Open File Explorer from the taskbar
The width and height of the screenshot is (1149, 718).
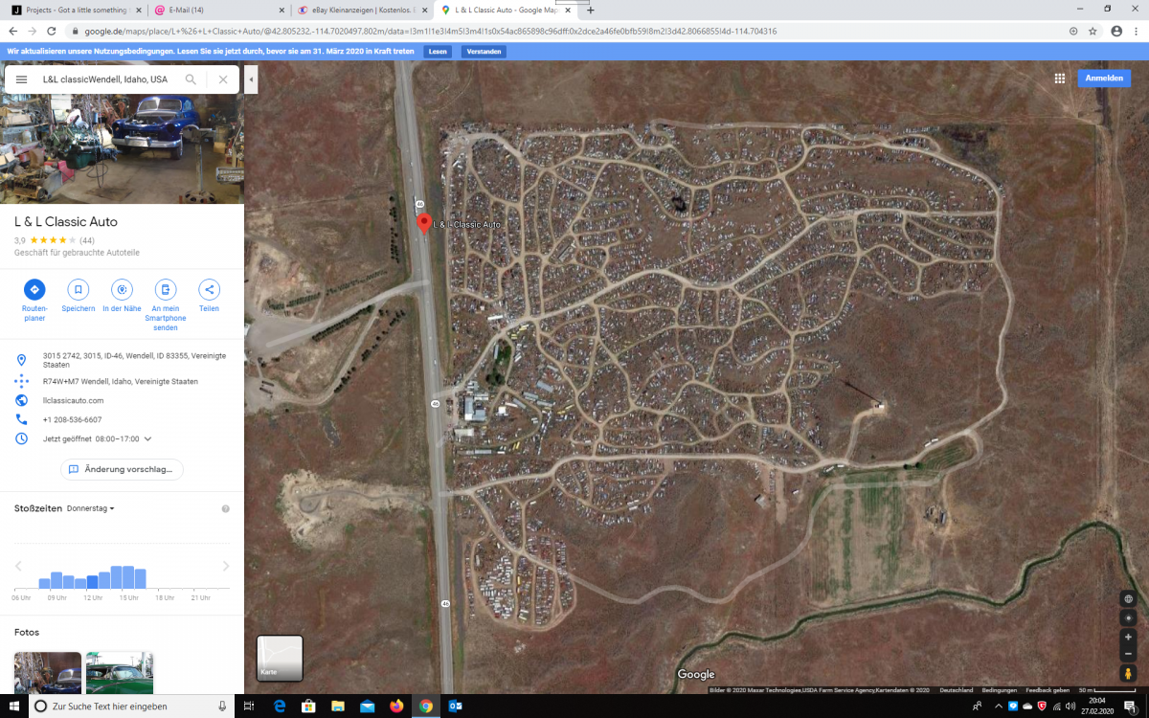[x=338, y=707]
